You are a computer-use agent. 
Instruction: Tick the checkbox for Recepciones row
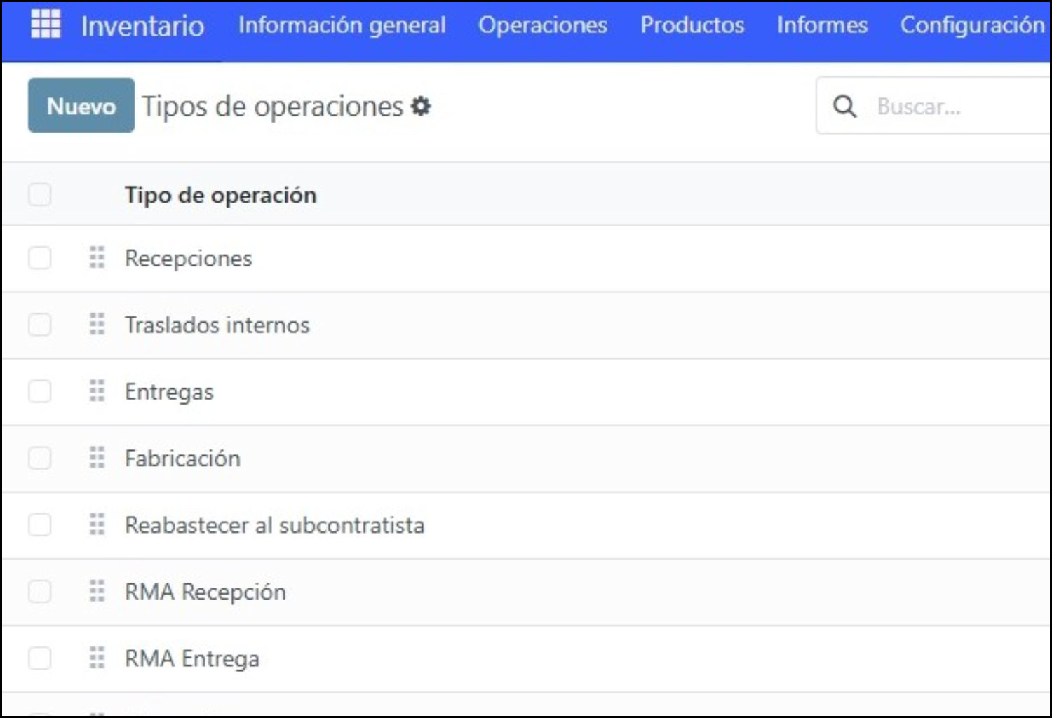coord(40,258)
